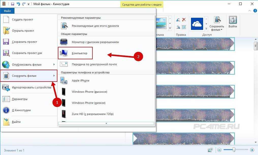
Task: Click the vertical scrollbar thumb in storyboard
Action: click(255, 46)
